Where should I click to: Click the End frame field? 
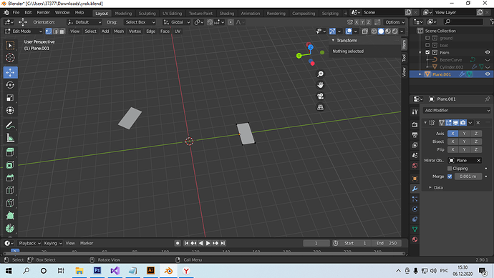[387, 243]
